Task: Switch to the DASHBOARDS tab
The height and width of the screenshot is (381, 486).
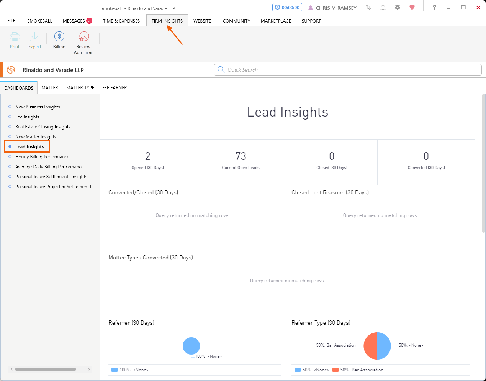Action: (19, 88)
